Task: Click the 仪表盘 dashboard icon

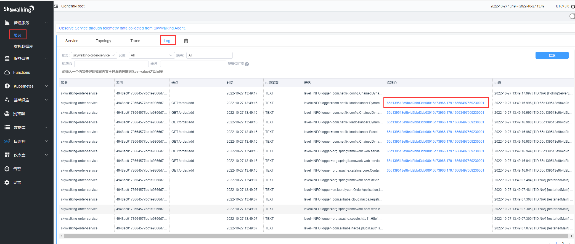Action: (x=7, y=155)
